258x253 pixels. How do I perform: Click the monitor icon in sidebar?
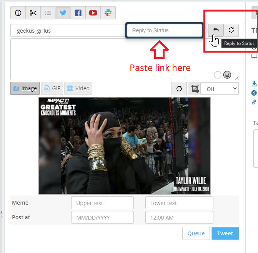[254, 56]
